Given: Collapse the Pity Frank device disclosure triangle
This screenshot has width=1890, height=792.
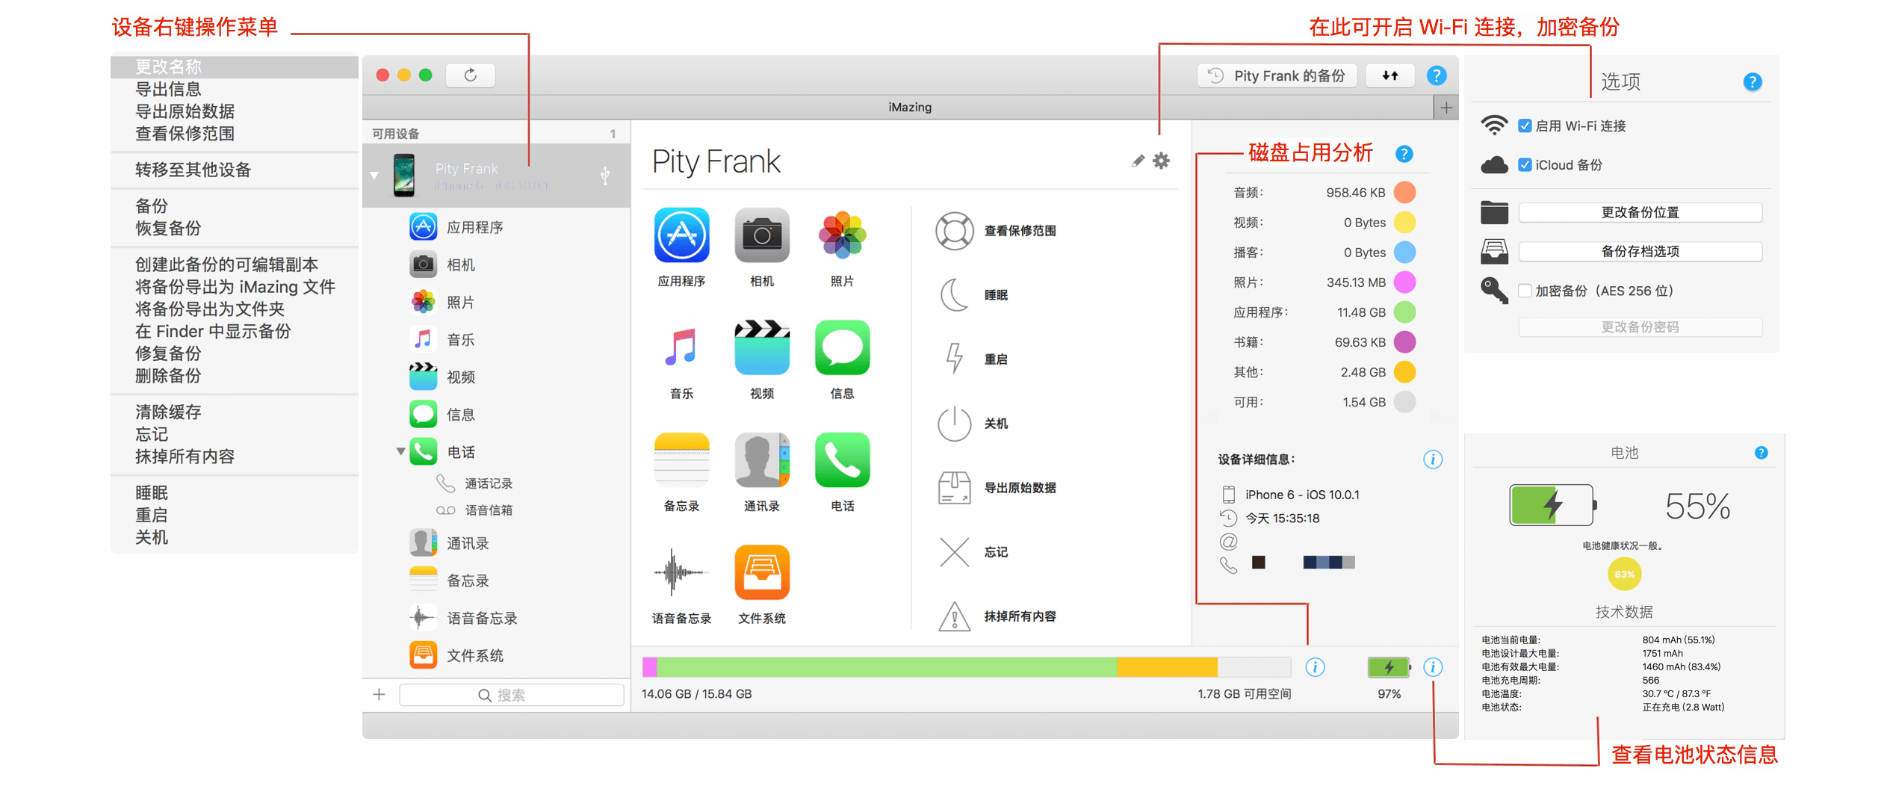Looking at the screenshot, I should (374, 176).
